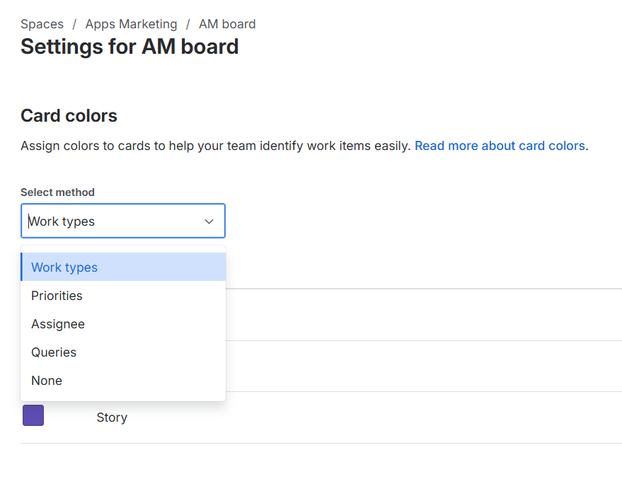Image resolution: width=622 pixels, height=496 pixels.
Task: Click the blue highlight bar beside Work types option
Action: tap(22, 267)
